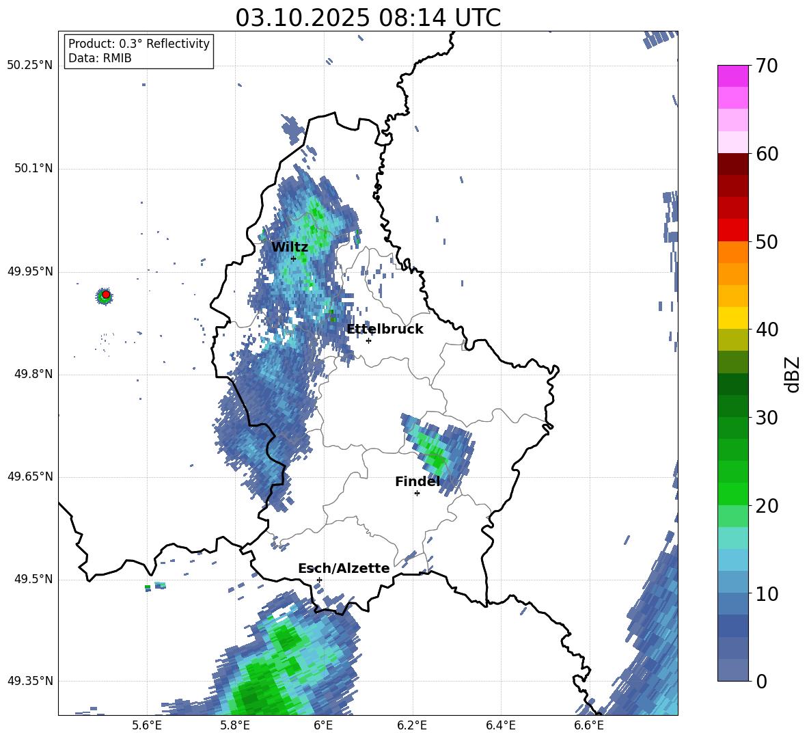The image size is (809, 739).
Task: Click the 'Ettelbruck' city label
Action: [x=385, y=329]
